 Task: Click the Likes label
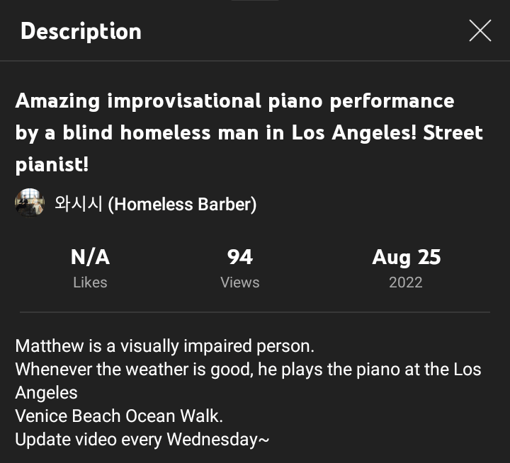(90, 282)
